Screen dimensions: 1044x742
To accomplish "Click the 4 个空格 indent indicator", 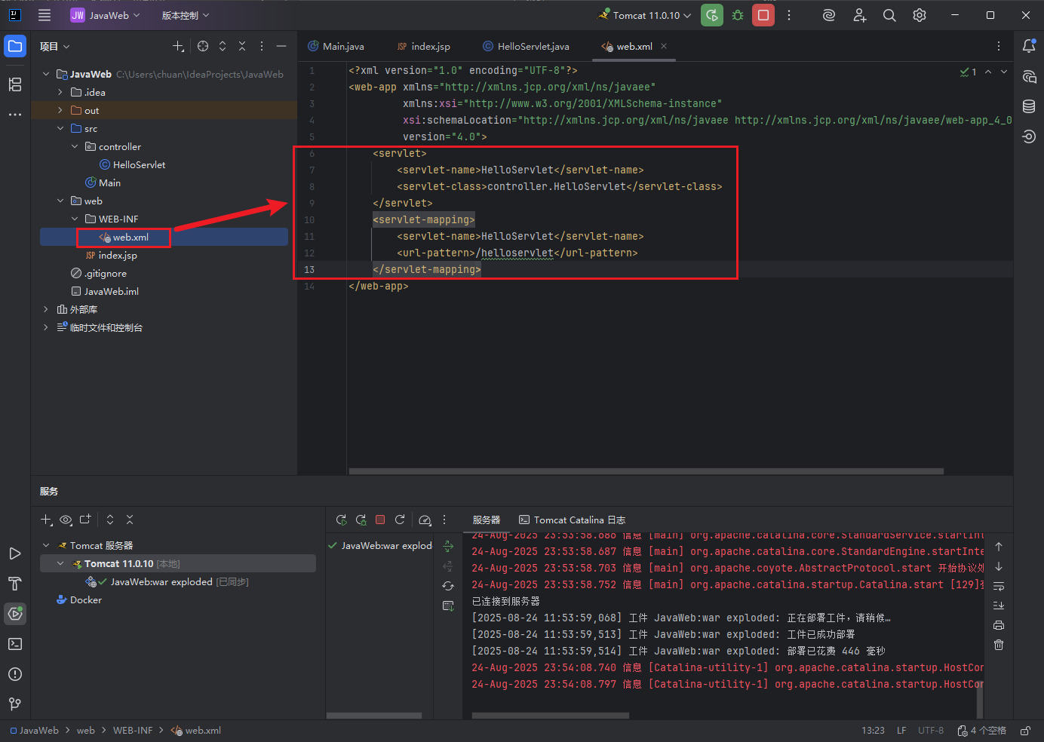I will coord(982,731).
